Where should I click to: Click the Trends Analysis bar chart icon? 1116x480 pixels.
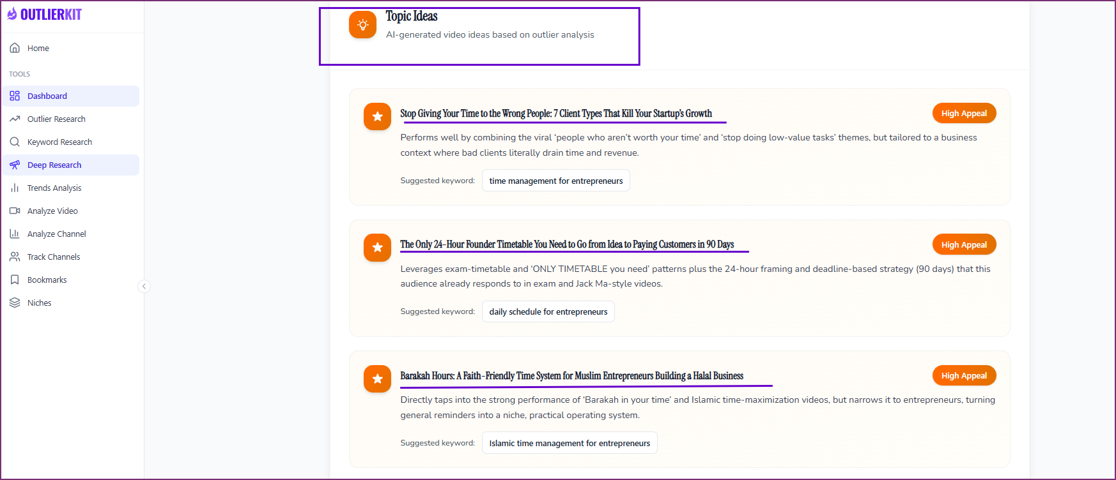tap(15, 188)
